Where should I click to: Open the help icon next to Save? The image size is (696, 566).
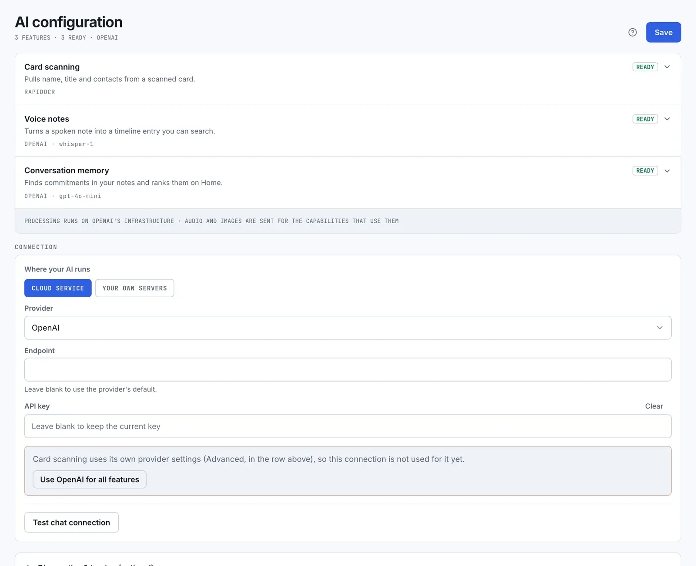(x=632, y=32)
